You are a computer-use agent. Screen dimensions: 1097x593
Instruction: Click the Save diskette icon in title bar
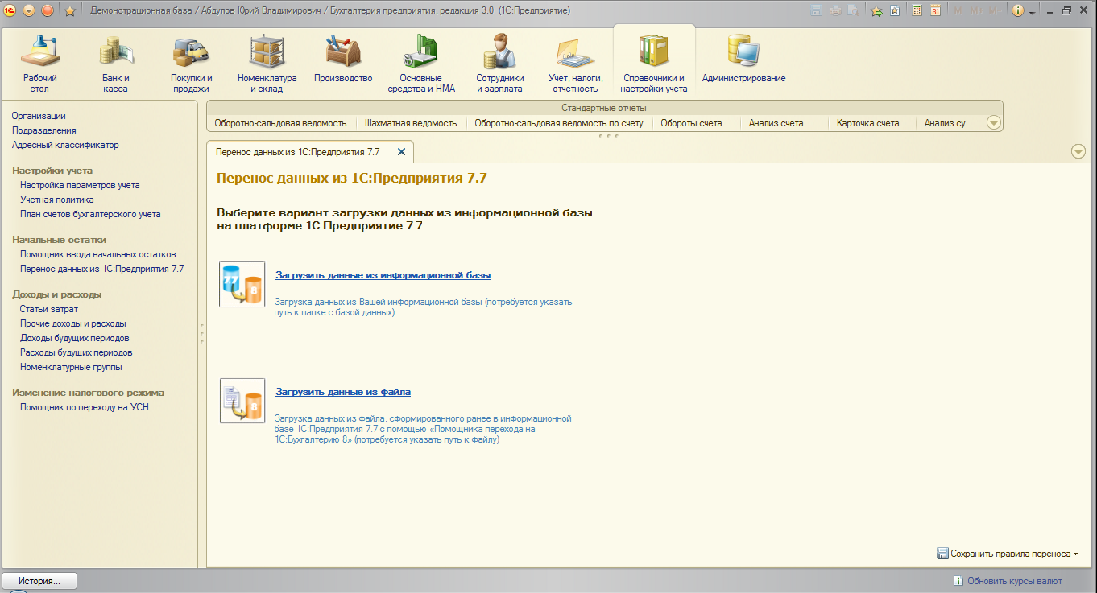pos(816,10)
